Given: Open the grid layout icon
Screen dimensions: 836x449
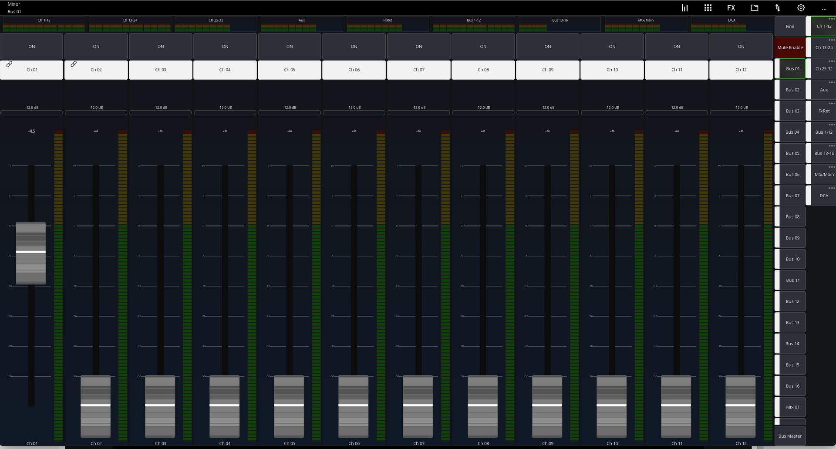Looking at the screenshot, I should pyautogui.click(x=708, y=8).
